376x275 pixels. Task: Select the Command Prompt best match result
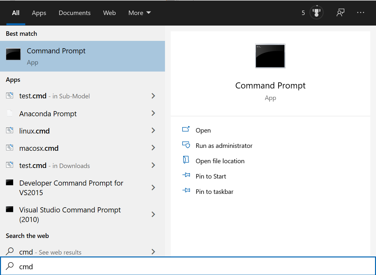[x=82, y=56]
